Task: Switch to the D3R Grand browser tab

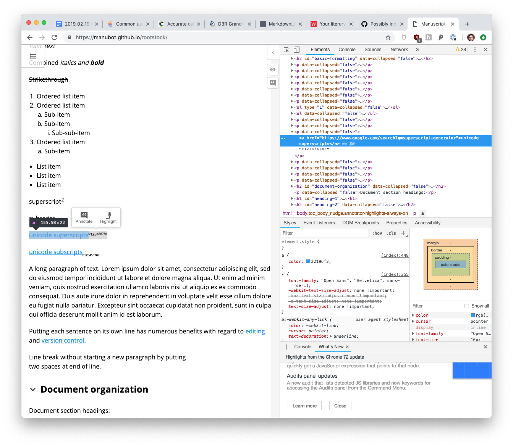Action: point(230,24)
